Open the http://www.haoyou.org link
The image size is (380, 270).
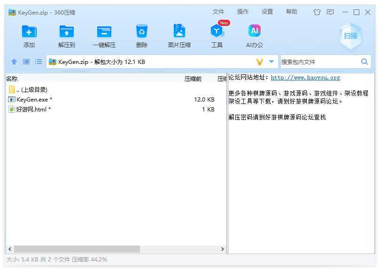pos(305,78)
